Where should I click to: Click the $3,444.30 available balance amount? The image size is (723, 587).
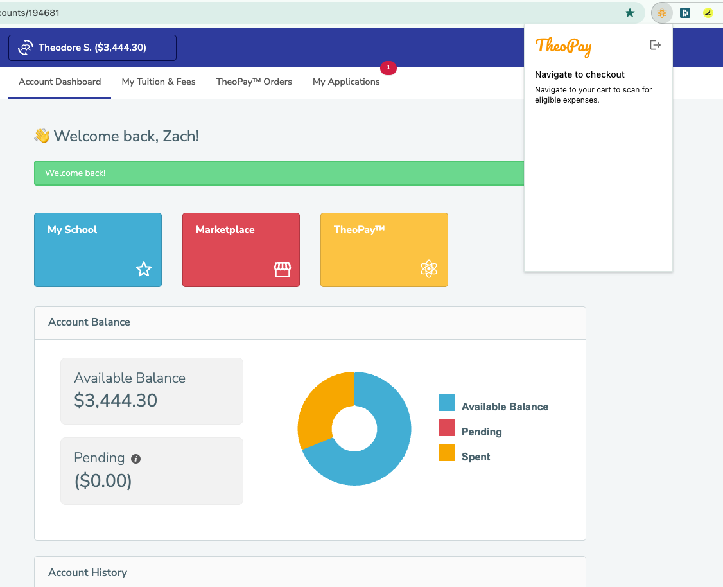tap(116, 400)
